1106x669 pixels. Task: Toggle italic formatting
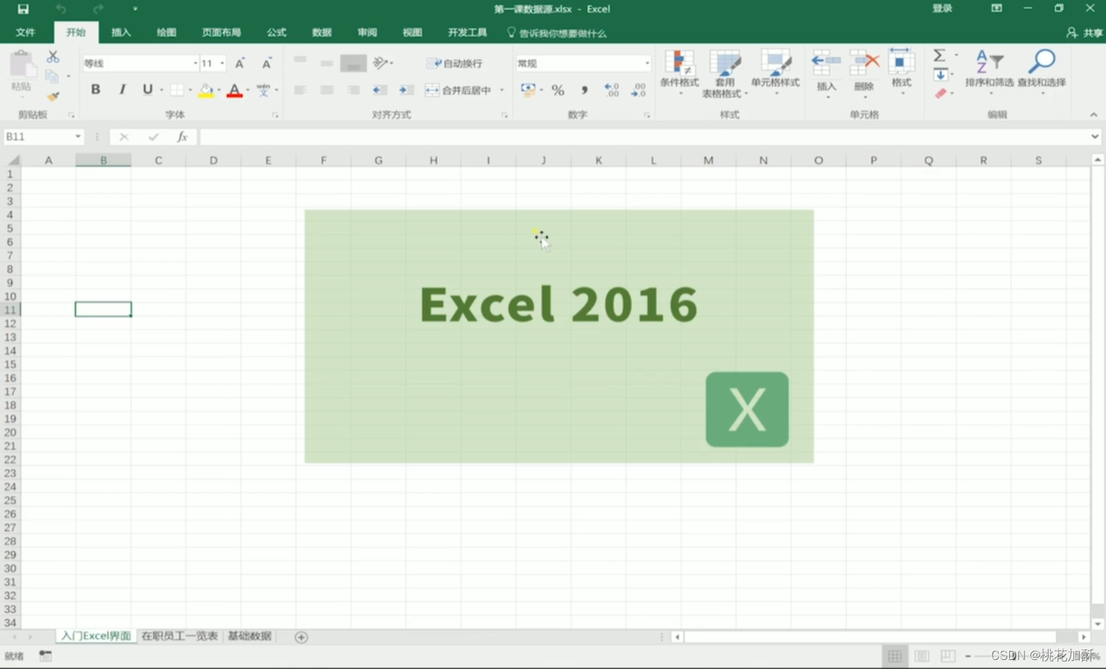coord(122,90)
